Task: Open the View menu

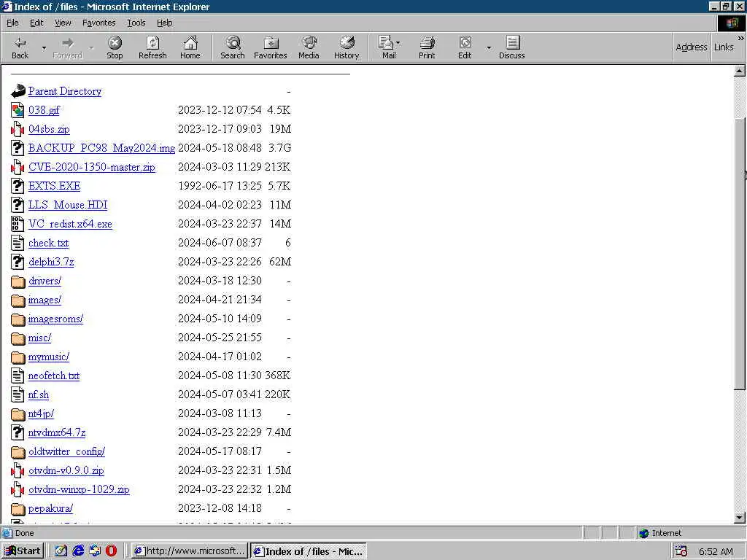Action: click(63, 23)
